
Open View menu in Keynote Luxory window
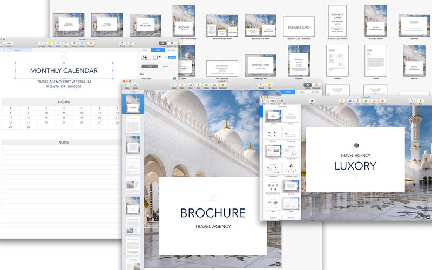(x=264, y=102)
